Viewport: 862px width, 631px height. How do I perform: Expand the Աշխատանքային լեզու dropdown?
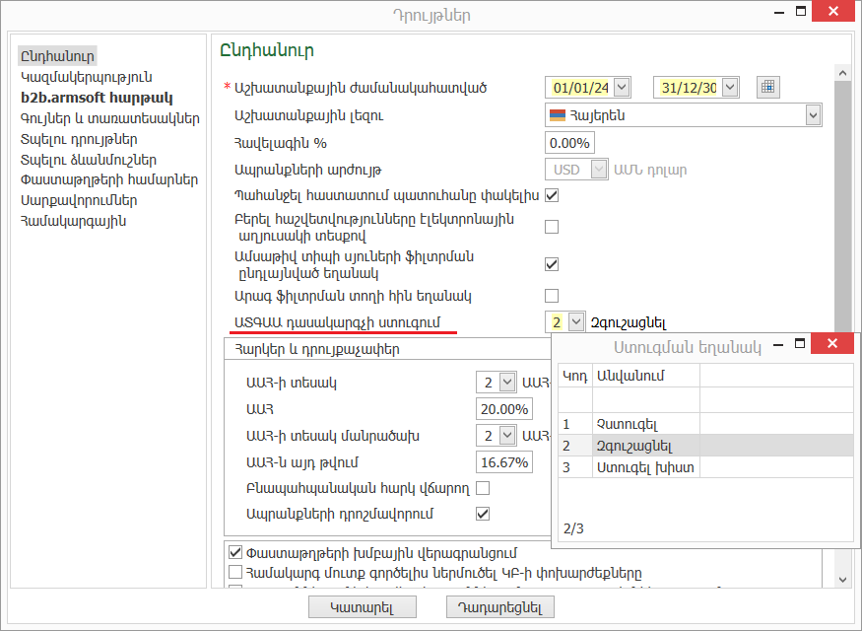[813, 115]
